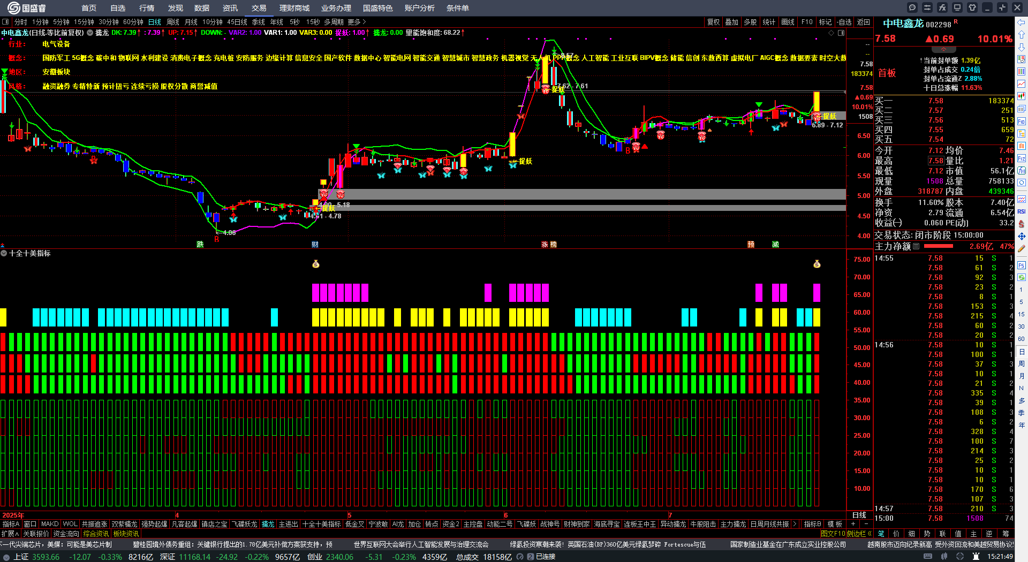The height and width of the screenshot is (562, 1028).
Task: Collapse the 扩展 panel at bottom left
Action: tap(10, 534)
